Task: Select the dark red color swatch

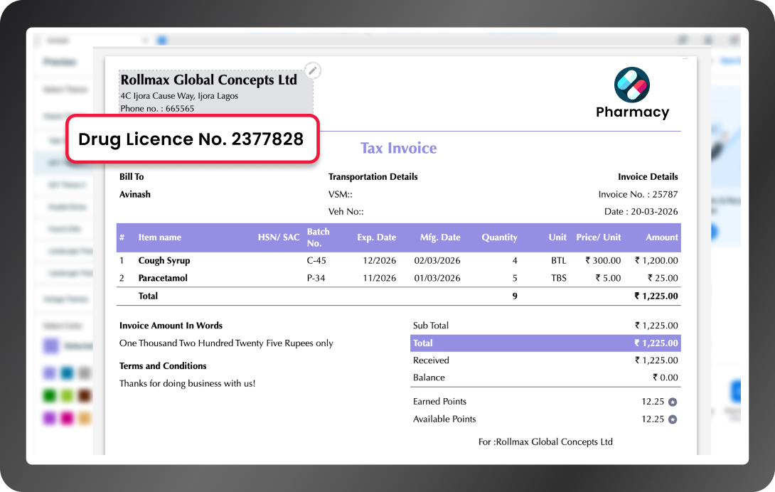Action: click(85, 395)
